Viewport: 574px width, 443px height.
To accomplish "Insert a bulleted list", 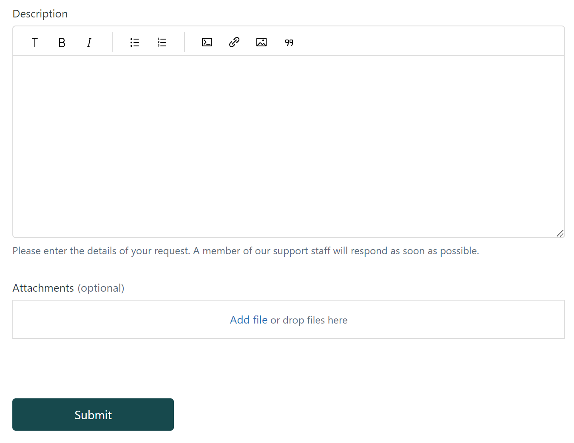I will [x=135, y=43].
